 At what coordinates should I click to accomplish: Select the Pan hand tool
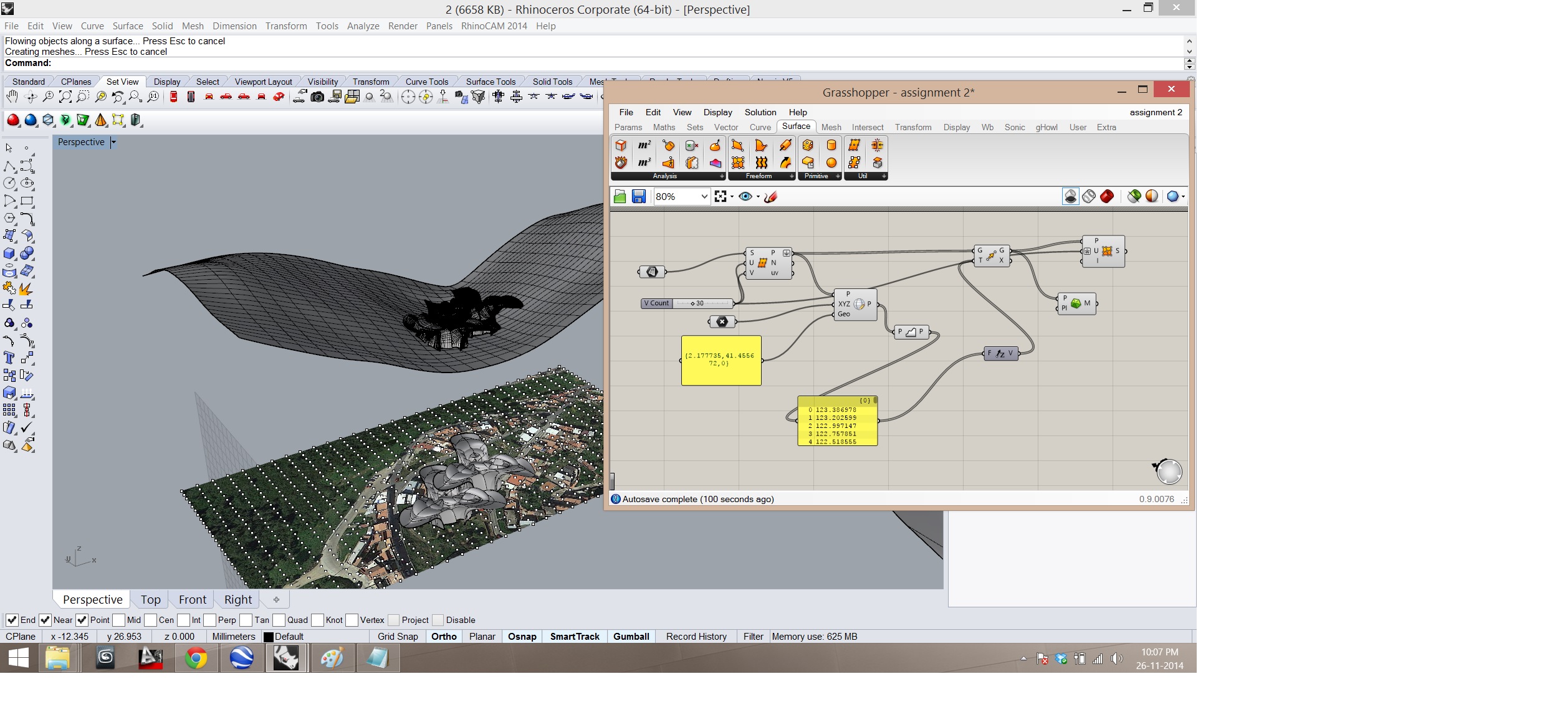point(12,97)
